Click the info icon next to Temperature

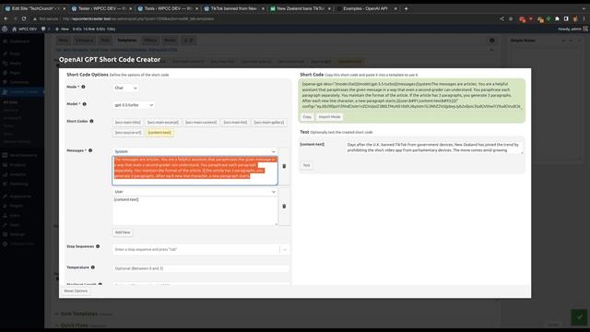point(93,267)
